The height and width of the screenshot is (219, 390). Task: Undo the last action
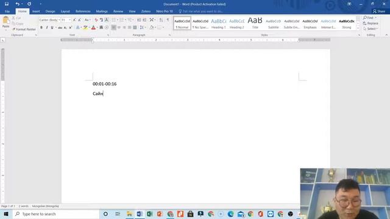click(x=17, y=4)
